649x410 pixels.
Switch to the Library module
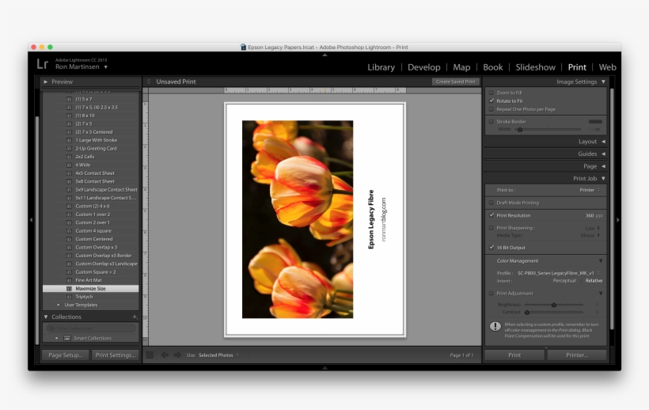point(381,67)
